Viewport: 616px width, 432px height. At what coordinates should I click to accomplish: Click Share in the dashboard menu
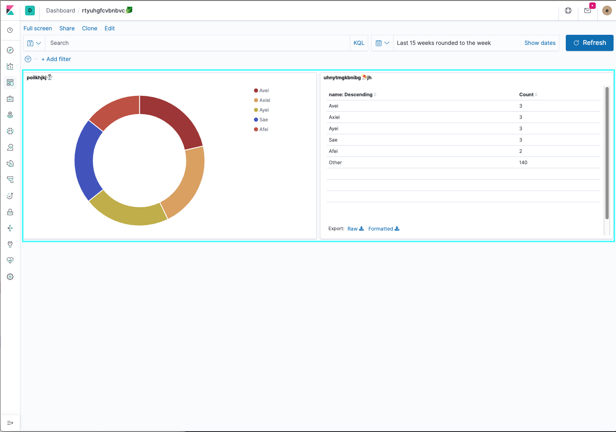point(67,28)
